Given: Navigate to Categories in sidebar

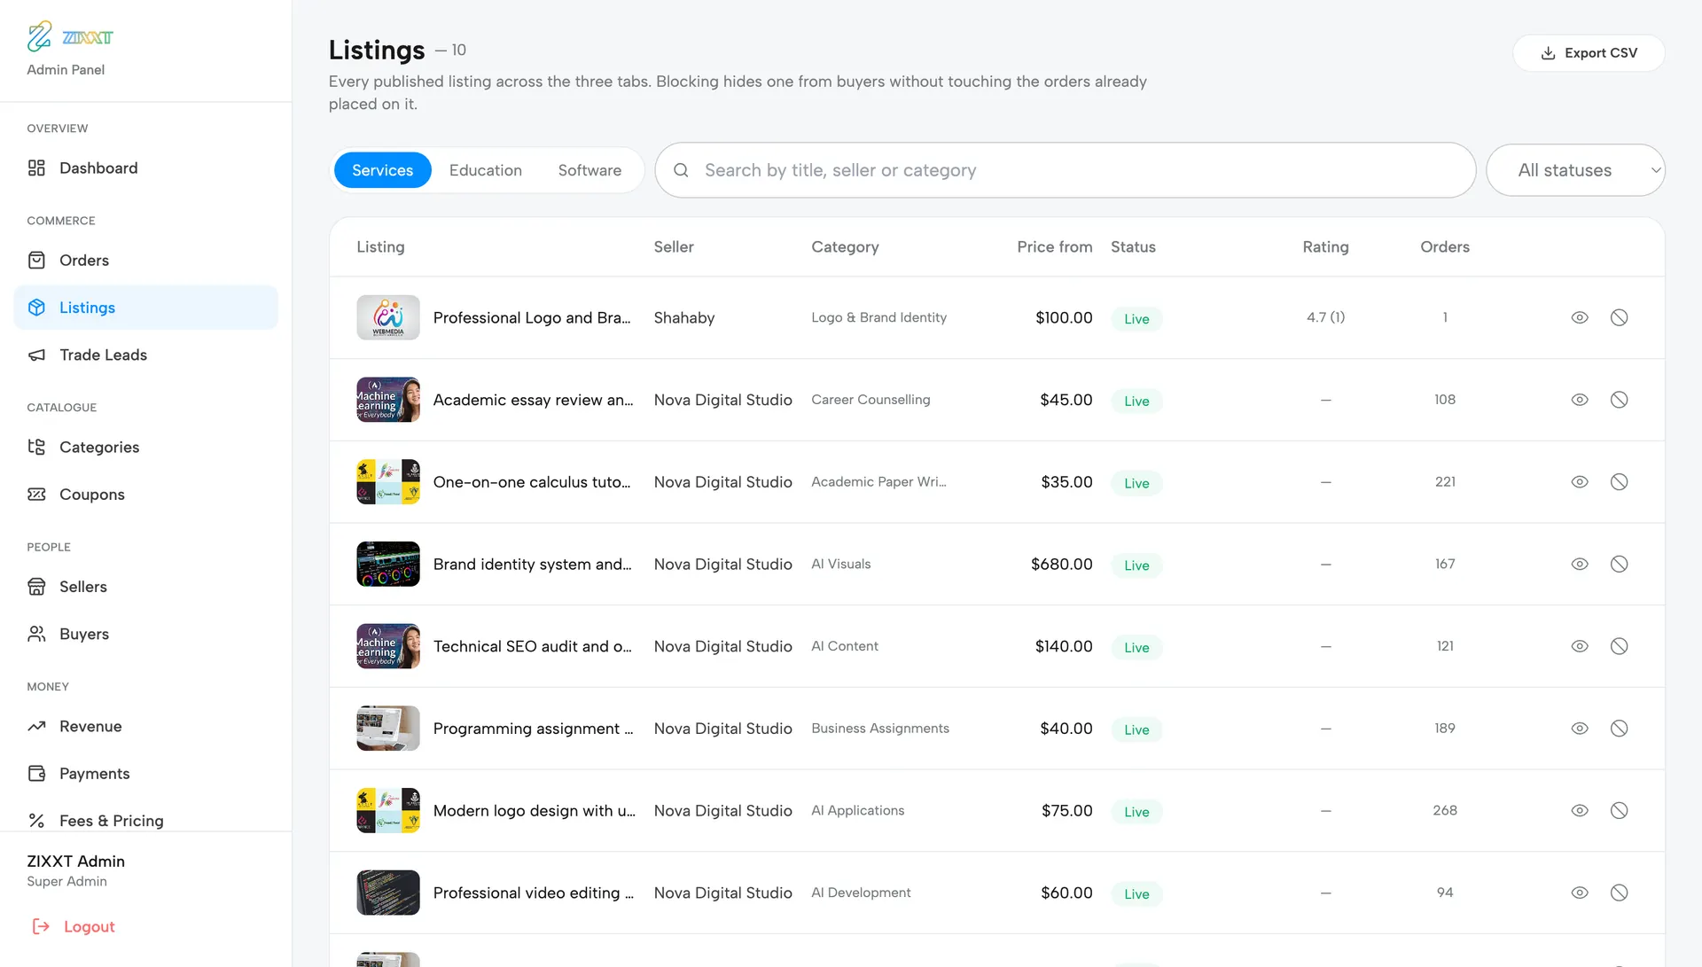Looking at the screenshot, I should 146,448.
